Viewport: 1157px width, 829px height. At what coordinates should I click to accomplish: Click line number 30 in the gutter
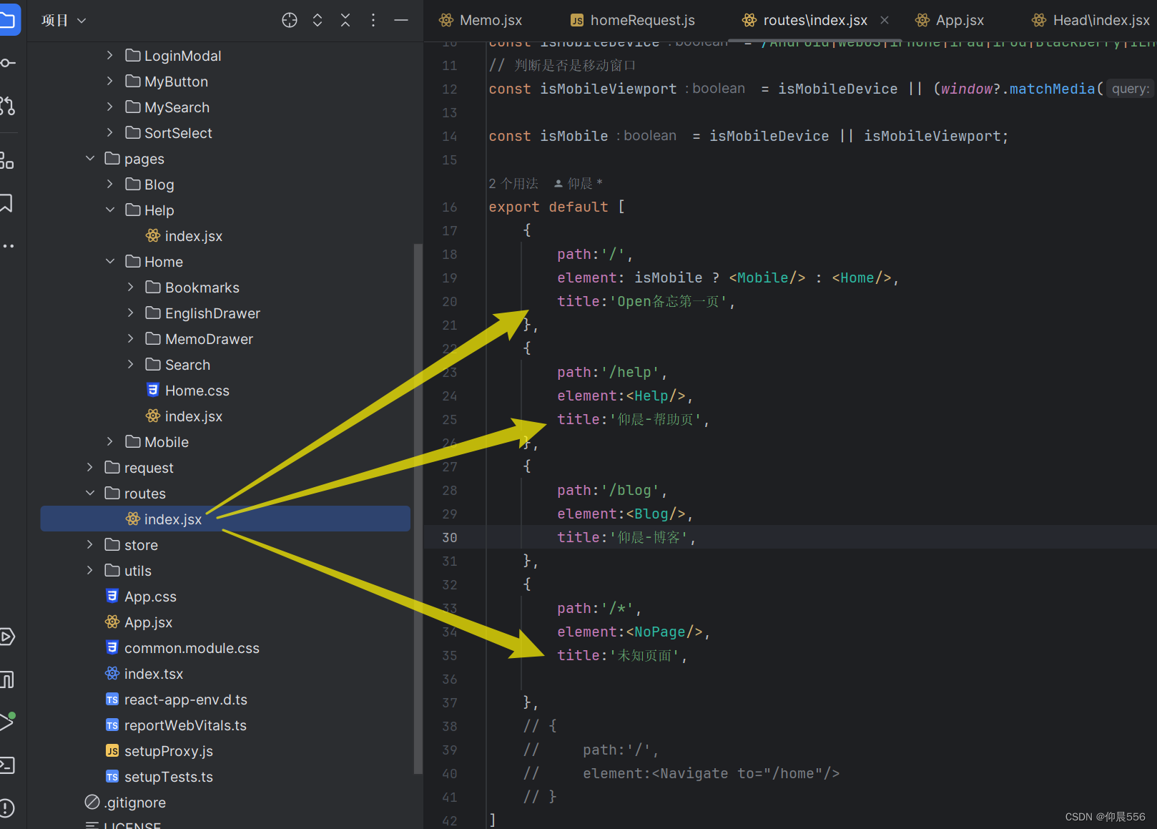point(449,537)
